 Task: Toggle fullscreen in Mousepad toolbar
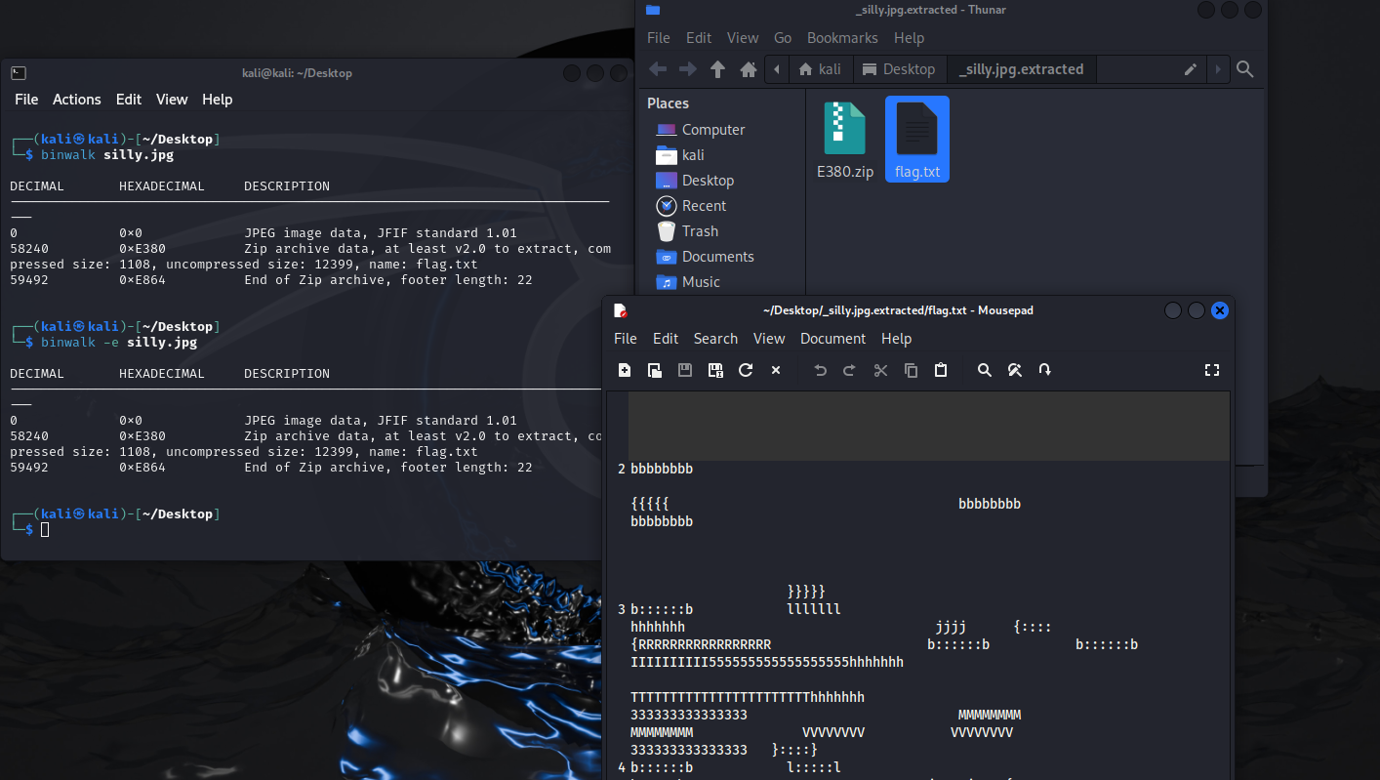pos(1212,370)
